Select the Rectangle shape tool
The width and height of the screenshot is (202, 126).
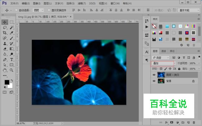(11, 65)
